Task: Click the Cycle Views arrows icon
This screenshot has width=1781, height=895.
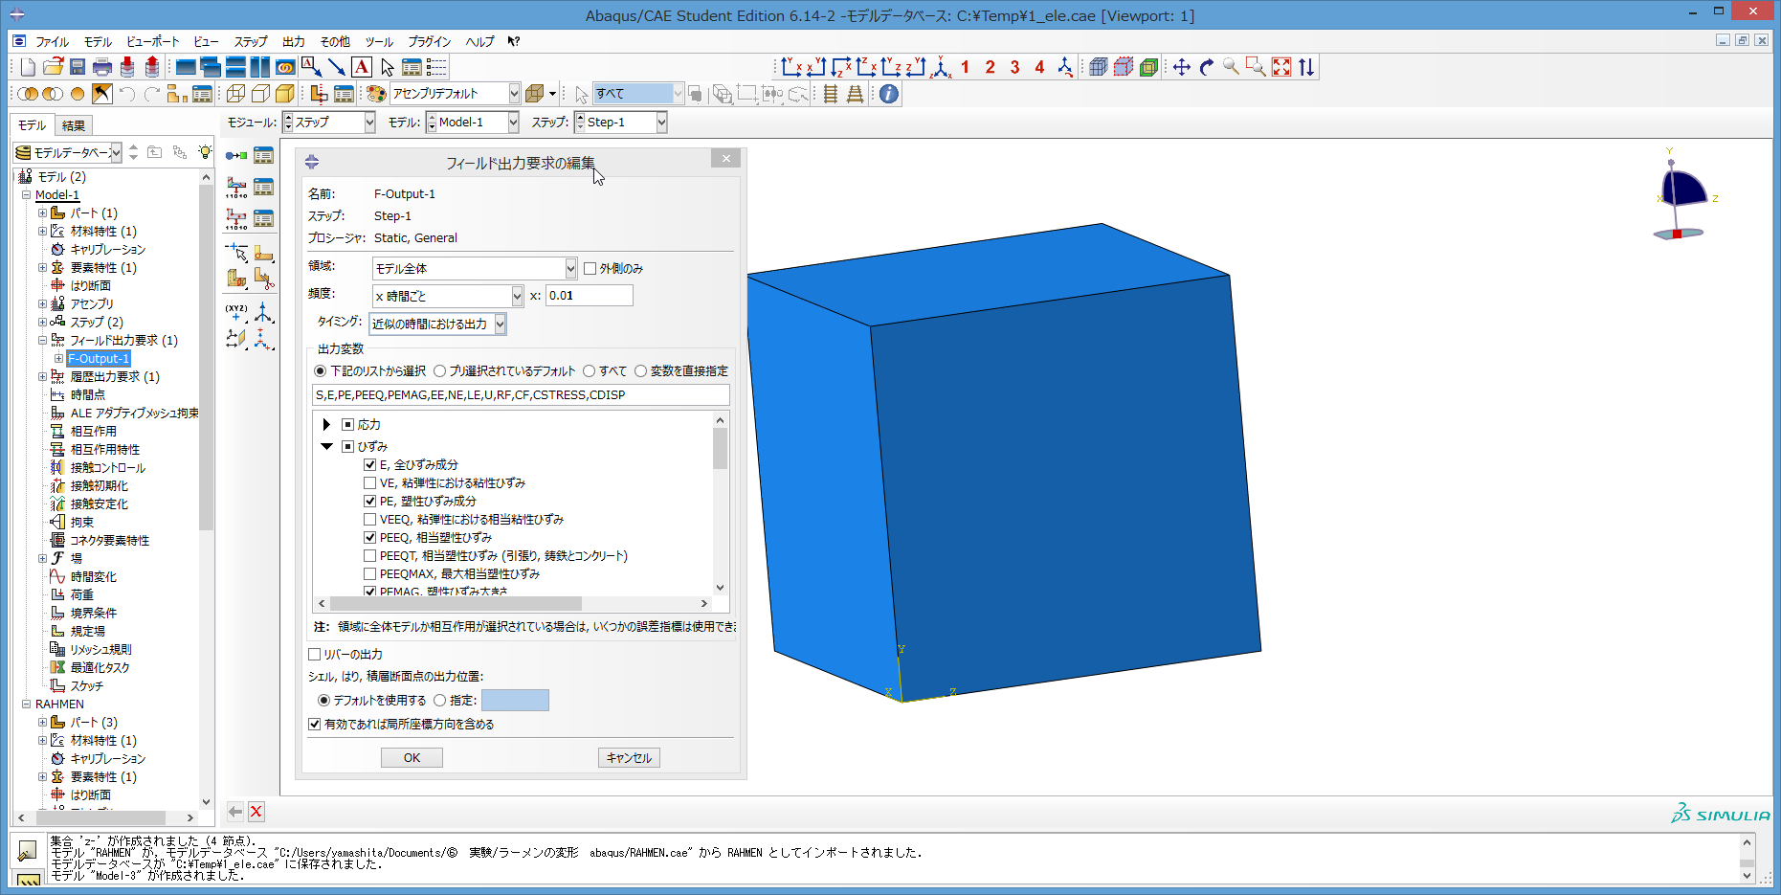Action: coord(1306,67)
